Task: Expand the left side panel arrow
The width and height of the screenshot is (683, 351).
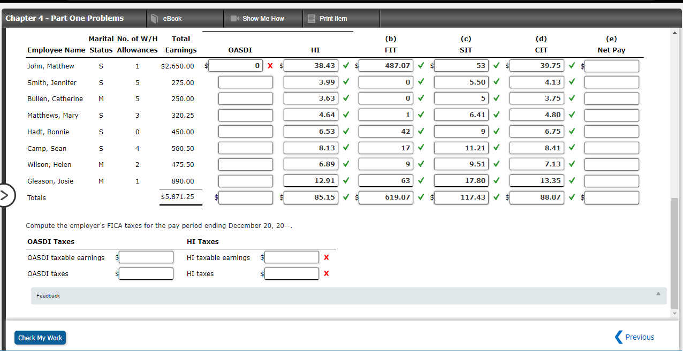Action: click(x=5, y=195)
